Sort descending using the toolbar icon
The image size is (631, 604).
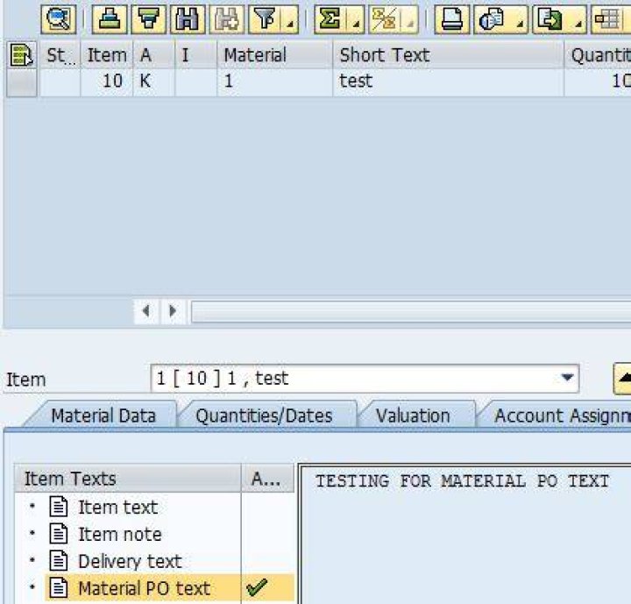[x=148, y=19]
